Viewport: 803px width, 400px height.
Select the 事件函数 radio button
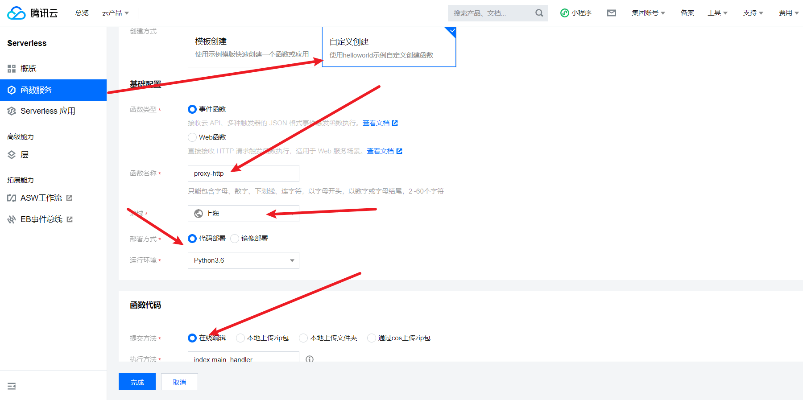192,109
